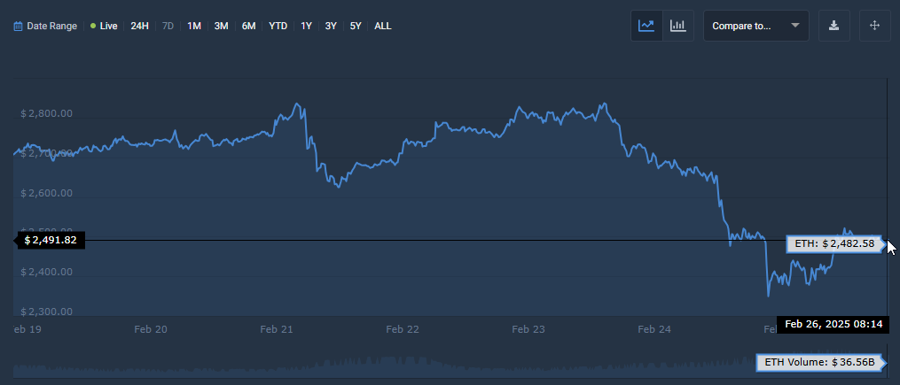Click the fullscreen expand icon
900x385 pixels.
(874, 26)
